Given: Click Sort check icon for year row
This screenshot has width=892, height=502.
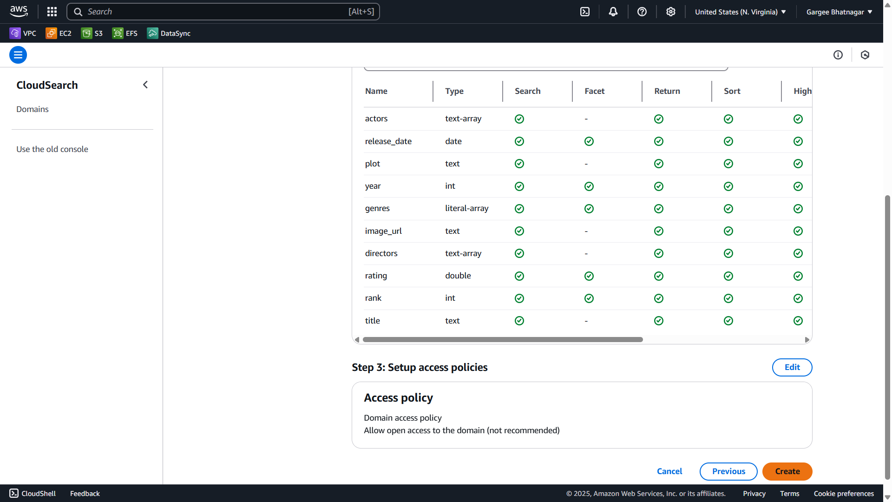Looking at the screenshot, I should point(728,186).
